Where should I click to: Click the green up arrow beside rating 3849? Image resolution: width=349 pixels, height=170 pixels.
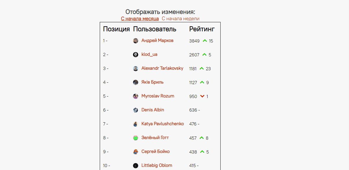(x=205, y=41)
